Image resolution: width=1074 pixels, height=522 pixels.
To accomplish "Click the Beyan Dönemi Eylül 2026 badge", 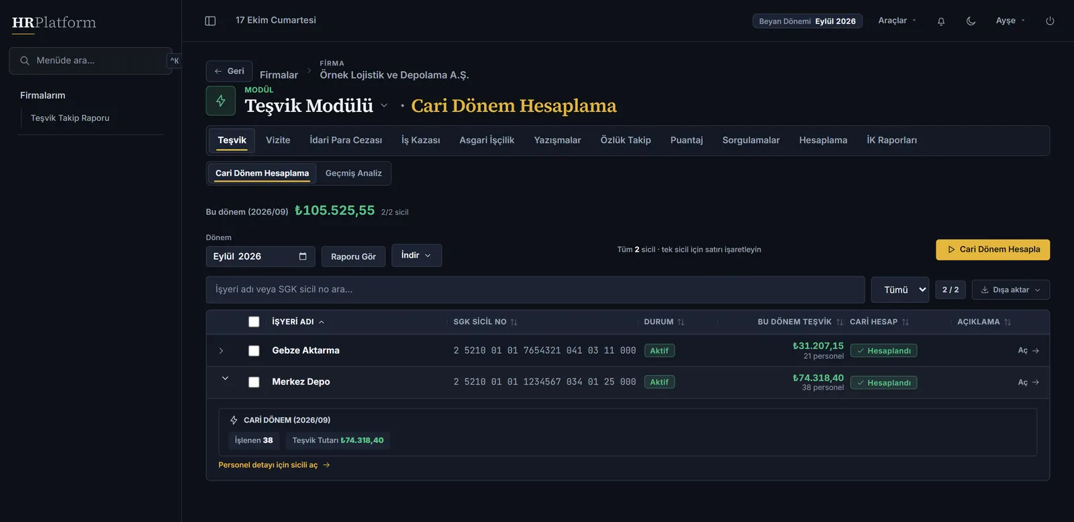I will pyautogui.click(x=808, y=21).
